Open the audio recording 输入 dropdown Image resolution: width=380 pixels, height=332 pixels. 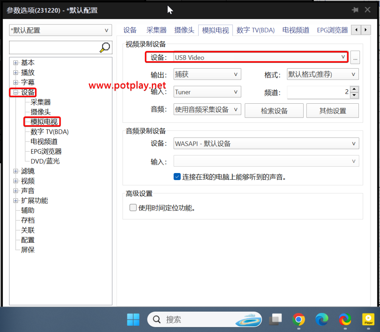click(x=266, y=161)
